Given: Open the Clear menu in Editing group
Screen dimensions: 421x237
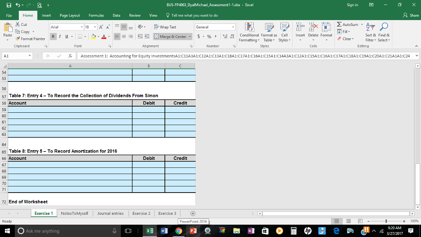Looking at the screenshot, I should [345, 39].
